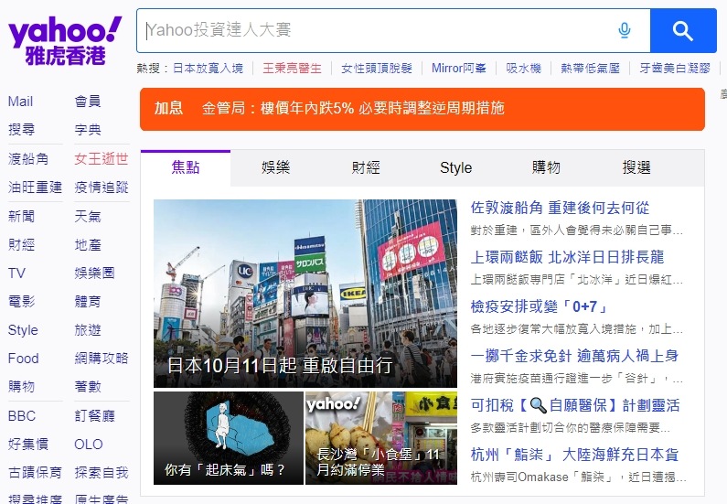The image size is (727, 504).
Task: Switch to the 財經 tab
Action: (x=366, y=167)
